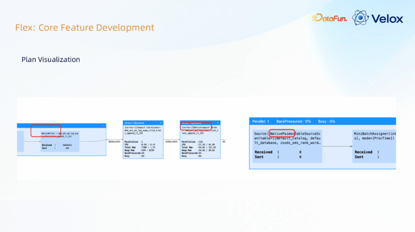This screenshot has height=232, width=415.
Task: Click the 'Vertex (1 Operators)' header of Compact Coordinator
Action: tap(134, 123)
